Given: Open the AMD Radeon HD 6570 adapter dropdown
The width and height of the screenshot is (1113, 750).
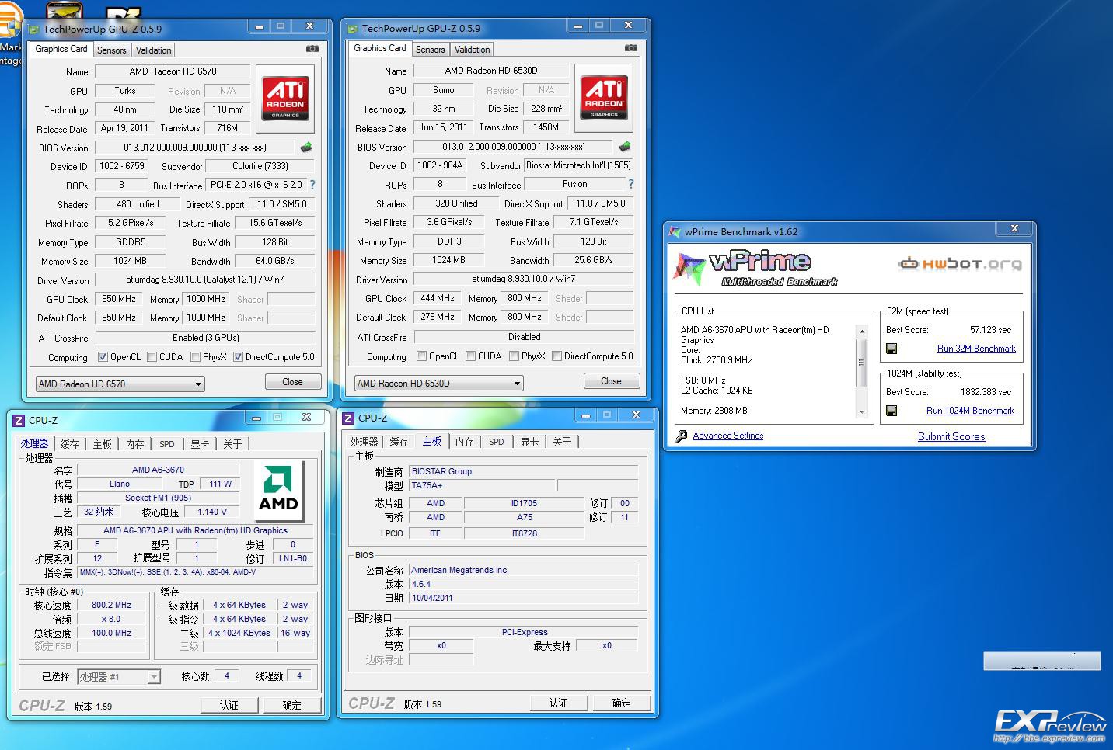Looking at the screenshot, I should [120, 384].
